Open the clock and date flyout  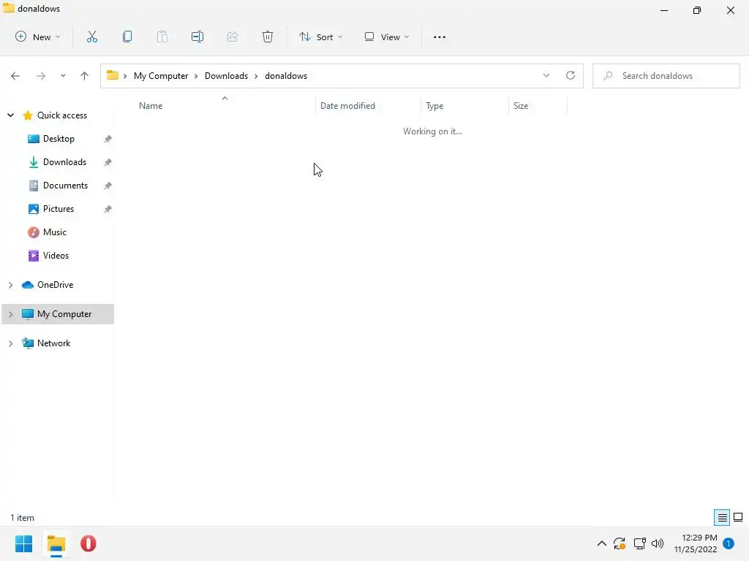tap(696, 543)
